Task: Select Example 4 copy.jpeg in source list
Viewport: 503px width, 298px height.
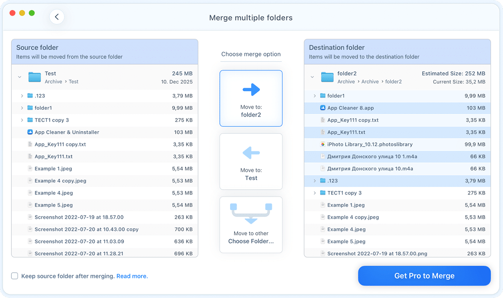Action: click(x=105, y=181)
